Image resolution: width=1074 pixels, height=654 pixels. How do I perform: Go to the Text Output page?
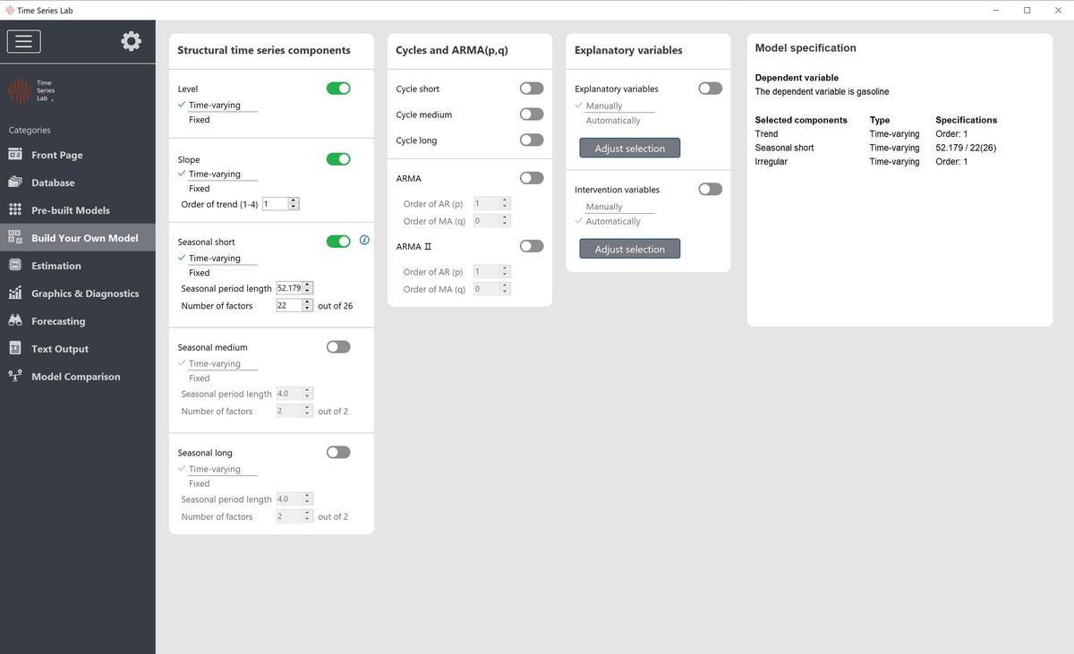point(59,349)
